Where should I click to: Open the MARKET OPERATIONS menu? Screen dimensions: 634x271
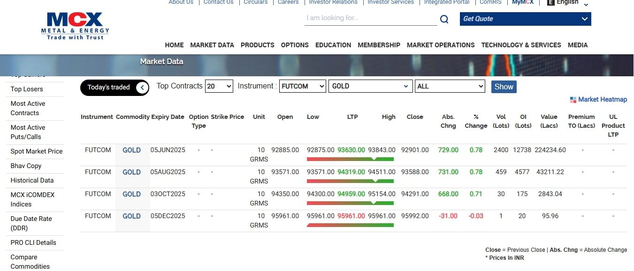441,45
